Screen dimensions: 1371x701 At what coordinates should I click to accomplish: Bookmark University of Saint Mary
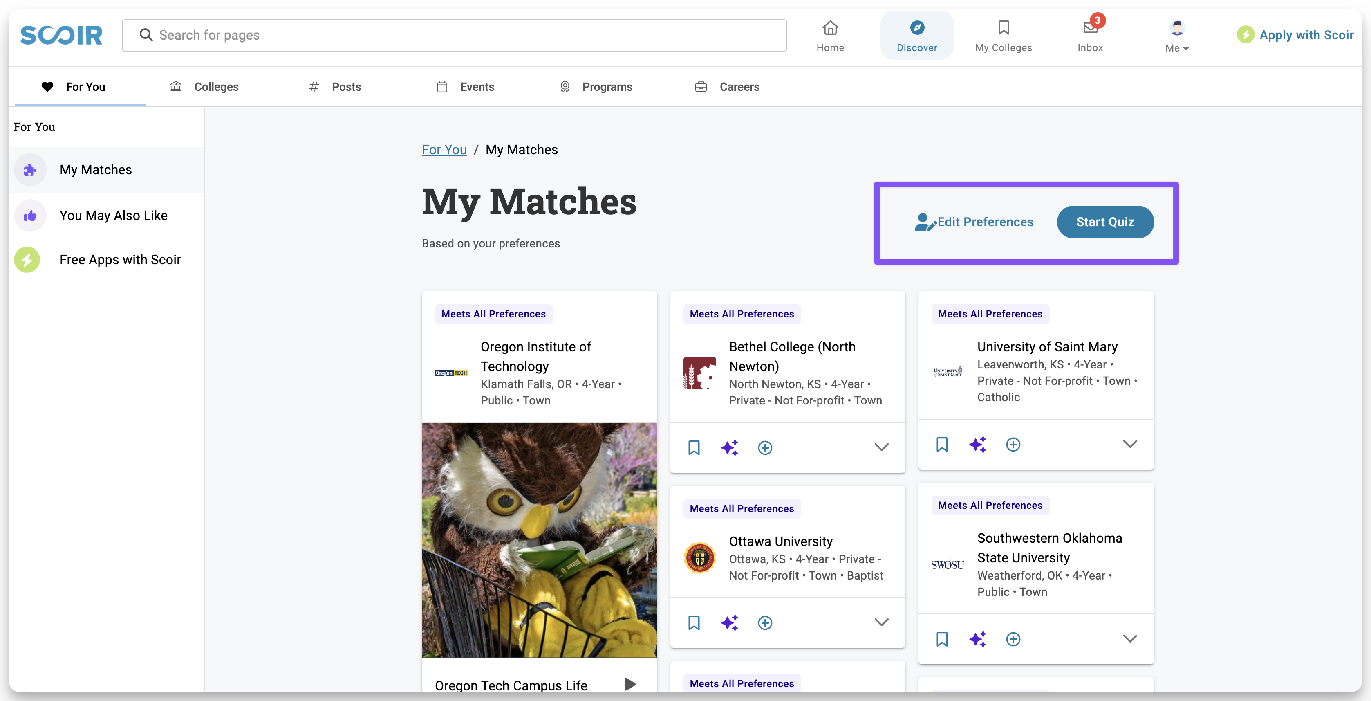point(941,444)
